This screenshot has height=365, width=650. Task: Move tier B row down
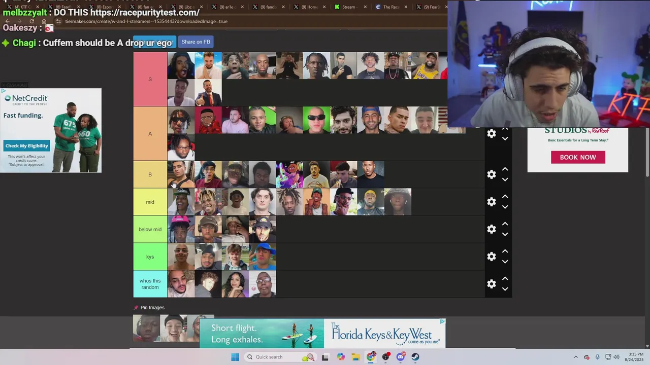[x=505, y=179]
